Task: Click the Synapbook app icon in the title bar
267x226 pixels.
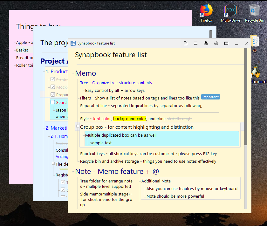Action: (74, 43)
